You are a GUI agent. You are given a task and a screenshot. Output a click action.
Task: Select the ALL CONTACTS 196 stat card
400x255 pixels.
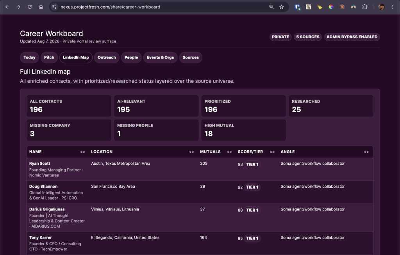point(69,106)
